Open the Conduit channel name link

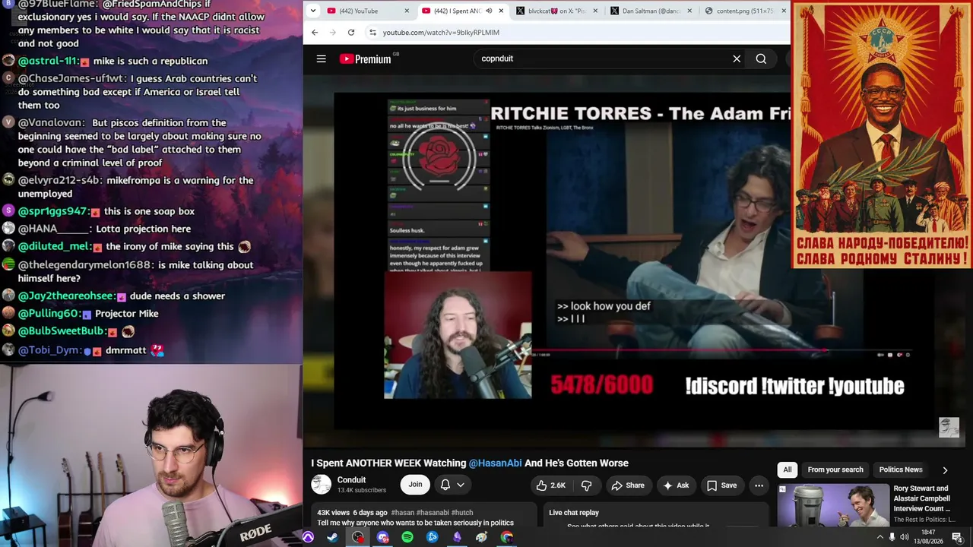(x=352, y=480)
